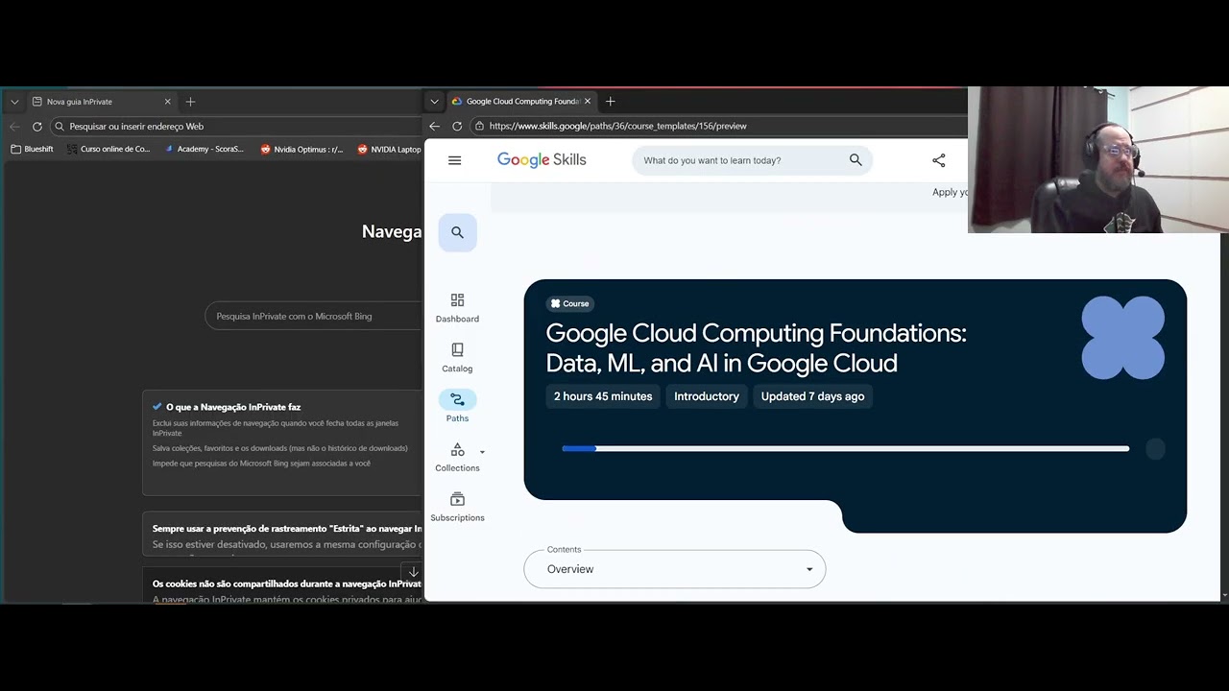
Task: Click the course title heading text
Action: (x=756, y=347)
